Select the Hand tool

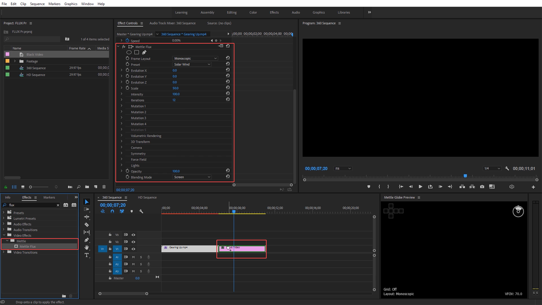click(87, 248)
